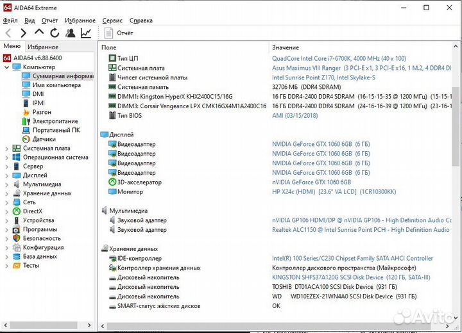Screen dimensions: 462x333
Task: Click the Тесты icon in tree
Action: (17, 266)
